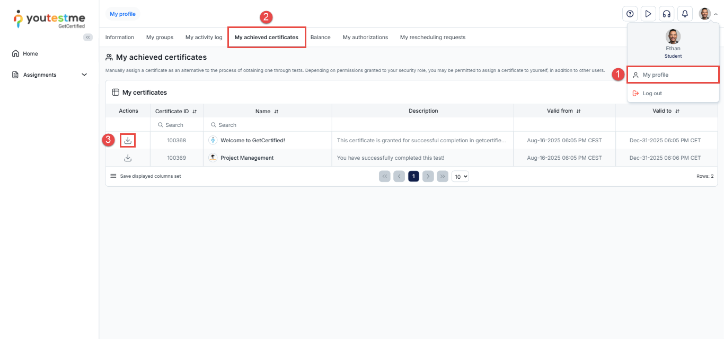Open the Balance tab
Viewport: 724px width, 339px height.
point(320,38)
